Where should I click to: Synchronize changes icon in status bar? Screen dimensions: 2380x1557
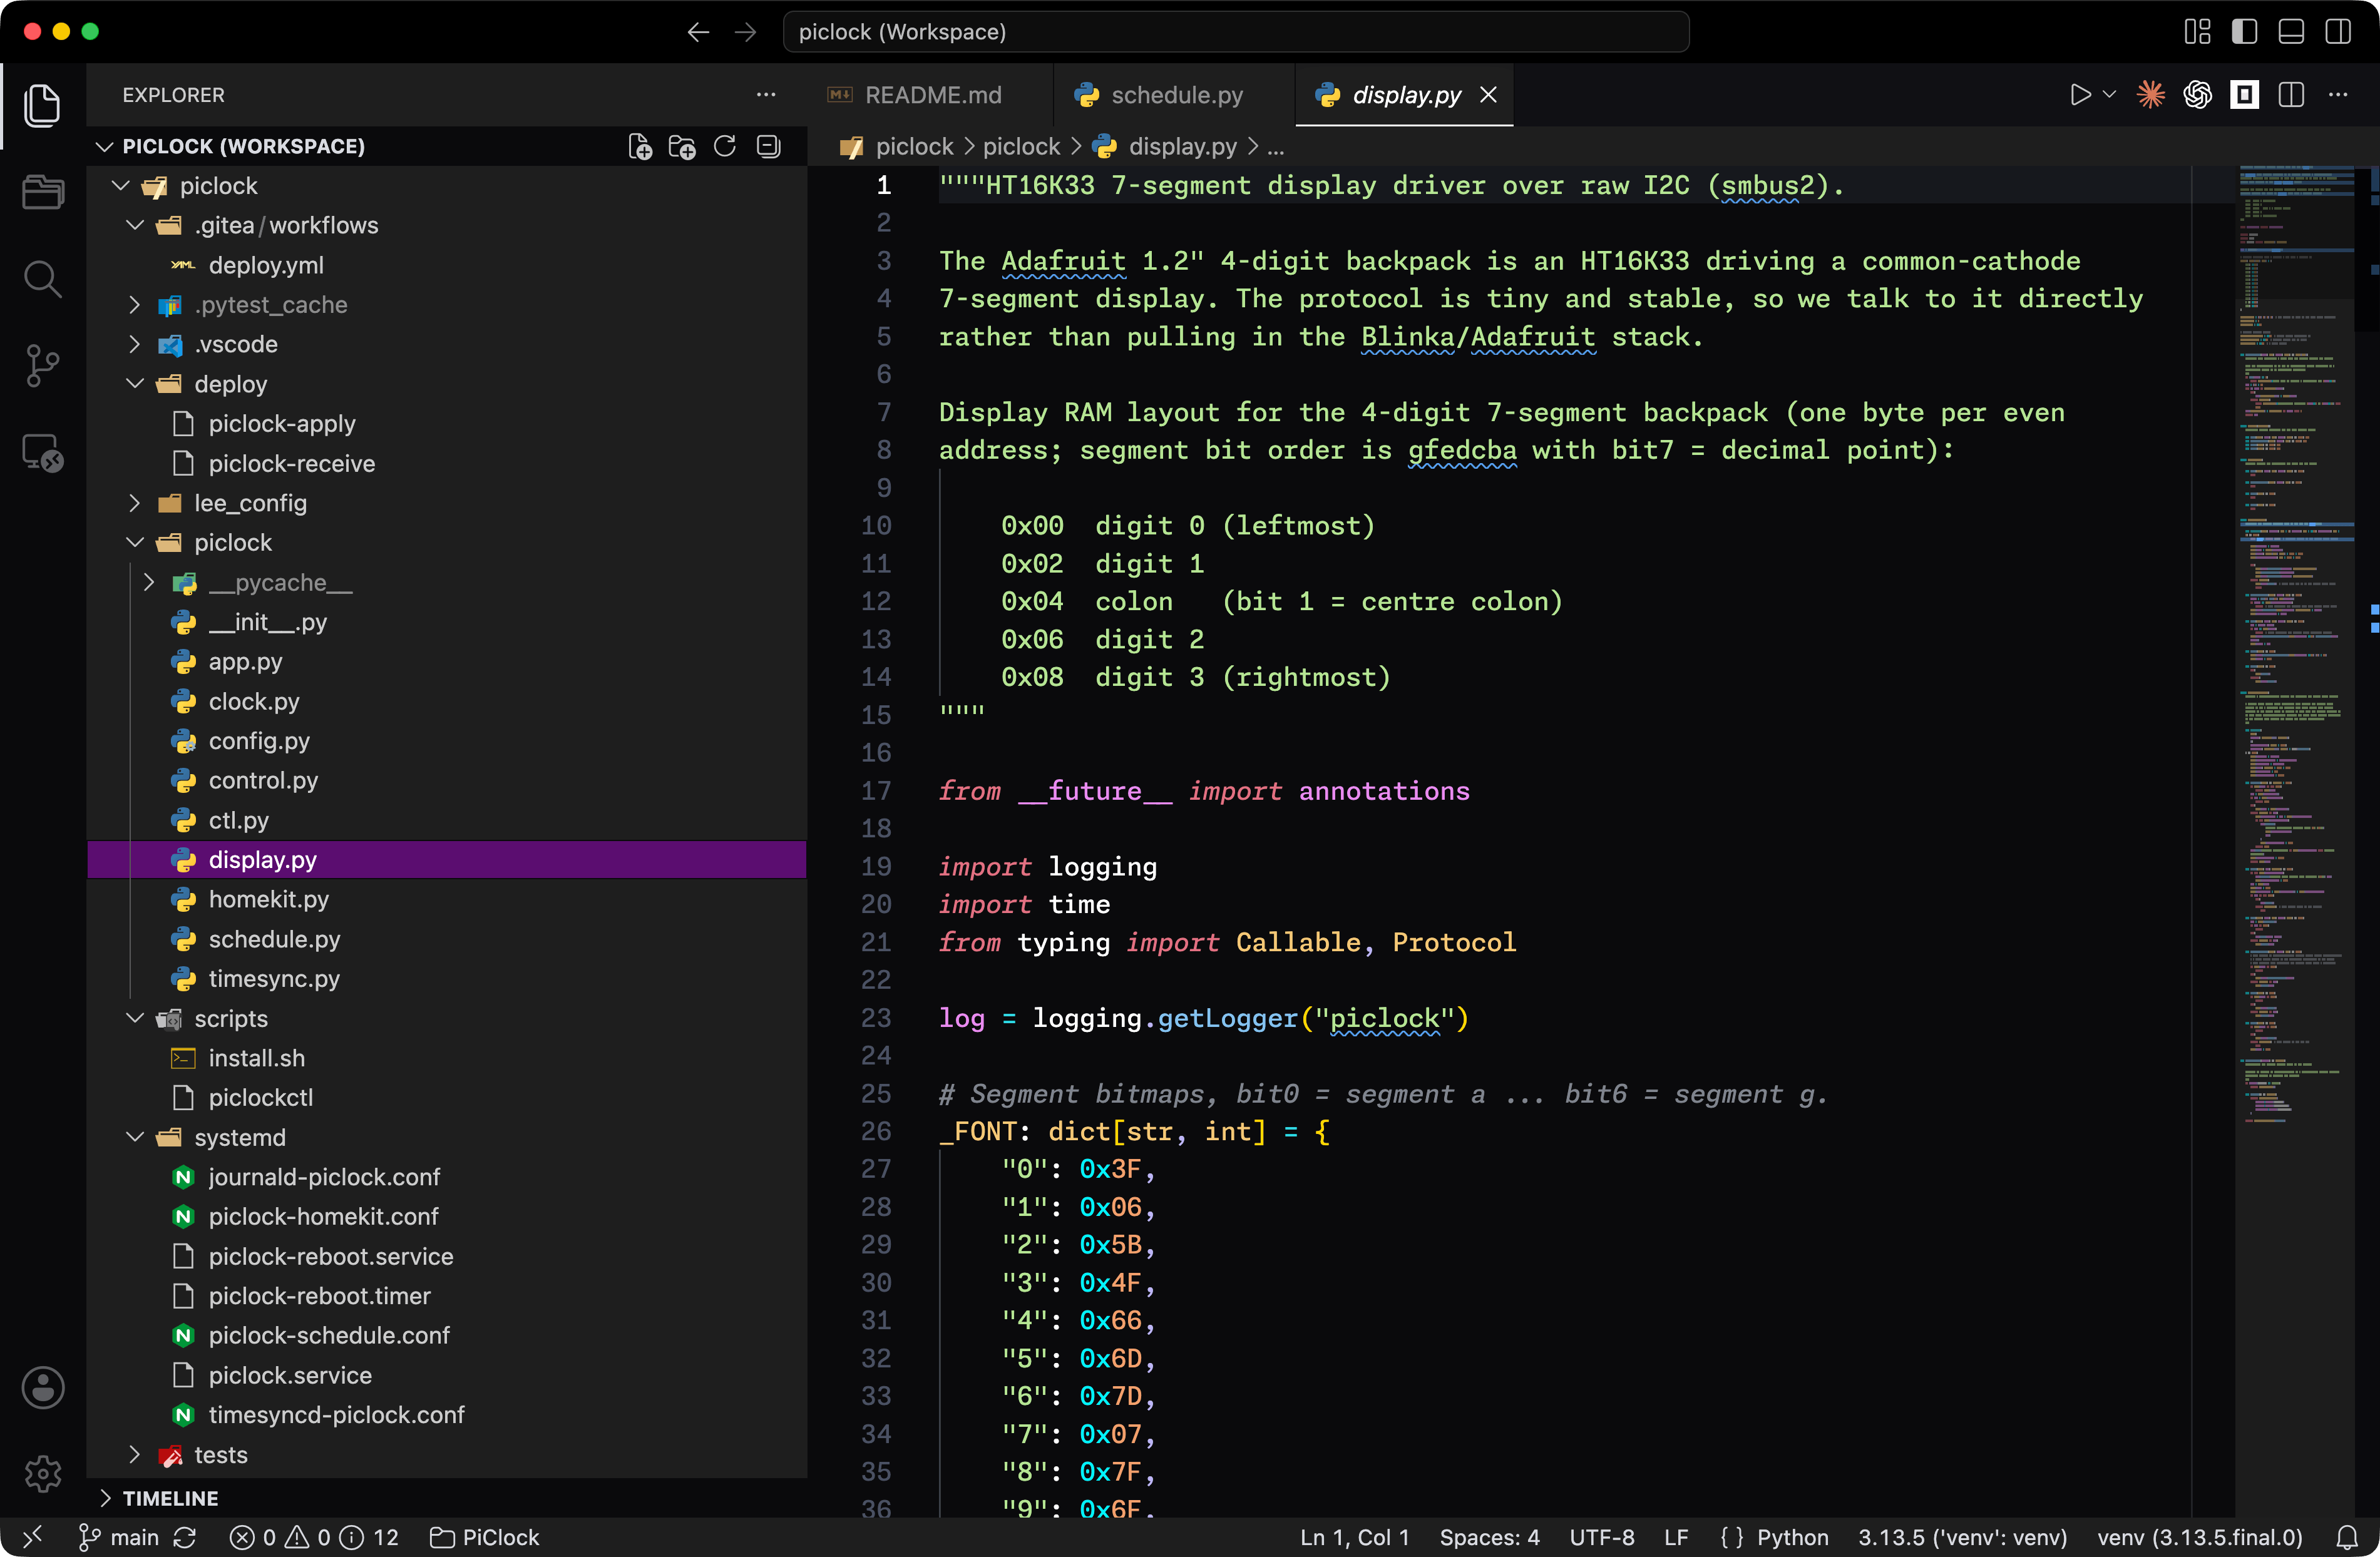(185, 1537)
